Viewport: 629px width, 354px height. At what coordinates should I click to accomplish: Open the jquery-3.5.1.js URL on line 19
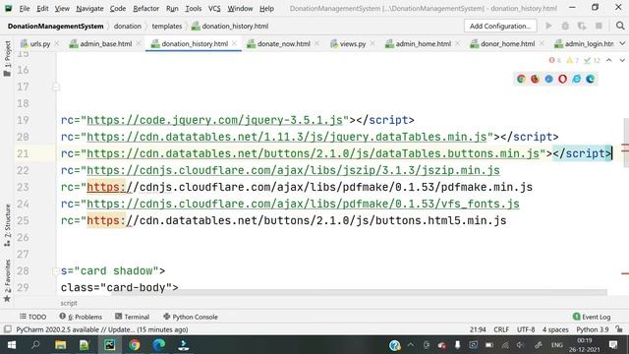[215, 120]
